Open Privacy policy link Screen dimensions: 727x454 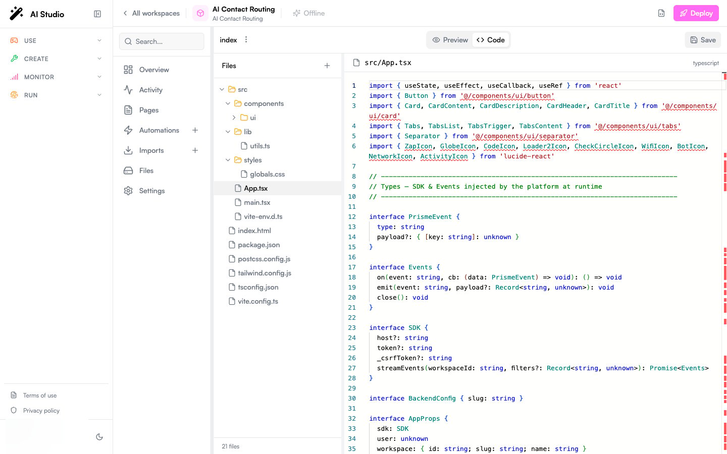point(41,411)
